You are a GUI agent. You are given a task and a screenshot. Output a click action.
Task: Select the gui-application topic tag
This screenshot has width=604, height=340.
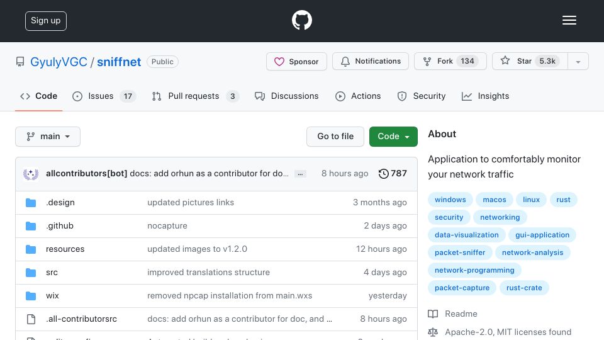pos(542,235)
